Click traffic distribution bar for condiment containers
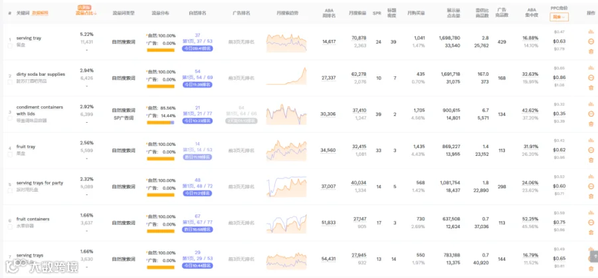 161,122
